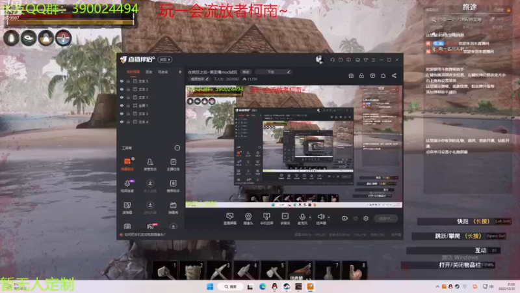520x293 pixels.
Task: Select the 文本 2 source row
Action: click(x=151, y=89)
